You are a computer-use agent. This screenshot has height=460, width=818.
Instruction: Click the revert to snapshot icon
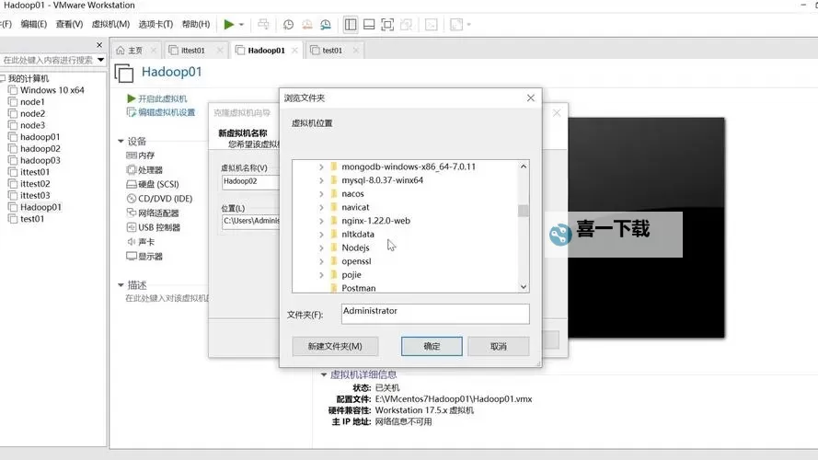(307, 24)
